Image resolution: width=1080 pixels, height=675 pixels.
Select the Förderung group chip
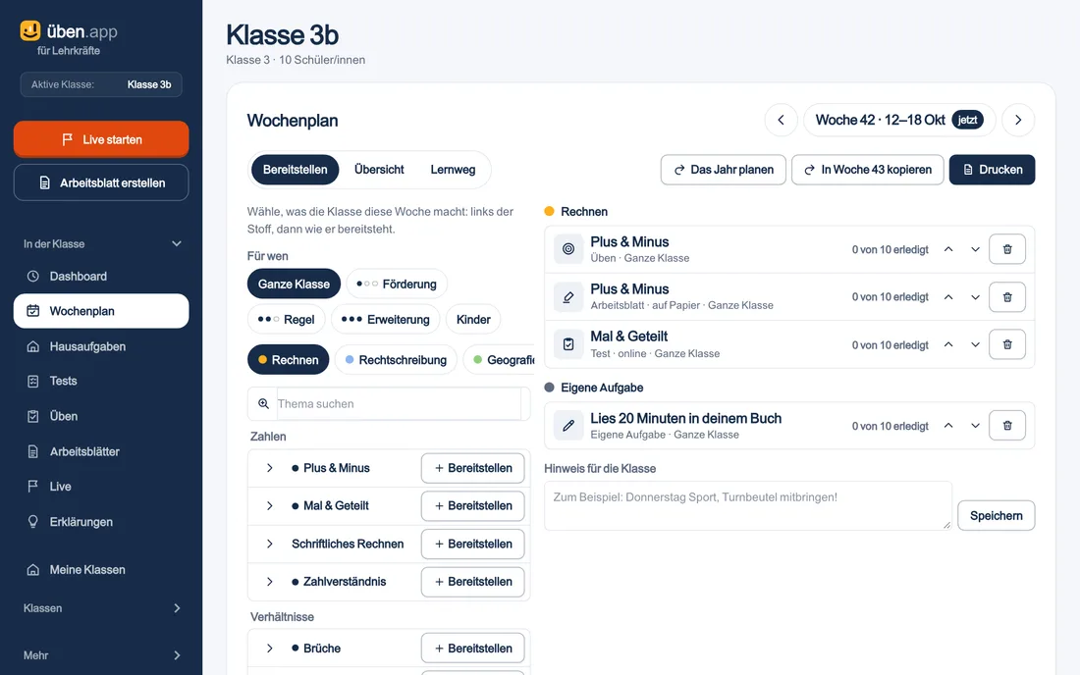pos(397,284)
